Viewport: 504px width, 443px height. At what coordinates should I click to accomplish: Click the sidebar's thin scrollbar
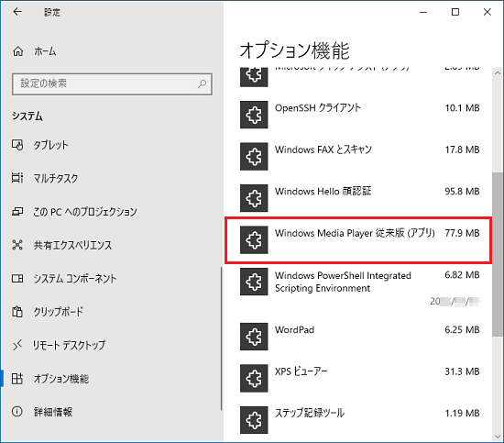222,338
